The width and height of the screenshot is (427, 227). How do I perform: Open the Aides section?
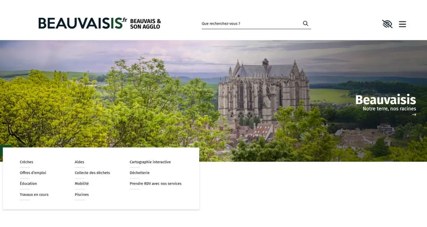click(79, 162)
